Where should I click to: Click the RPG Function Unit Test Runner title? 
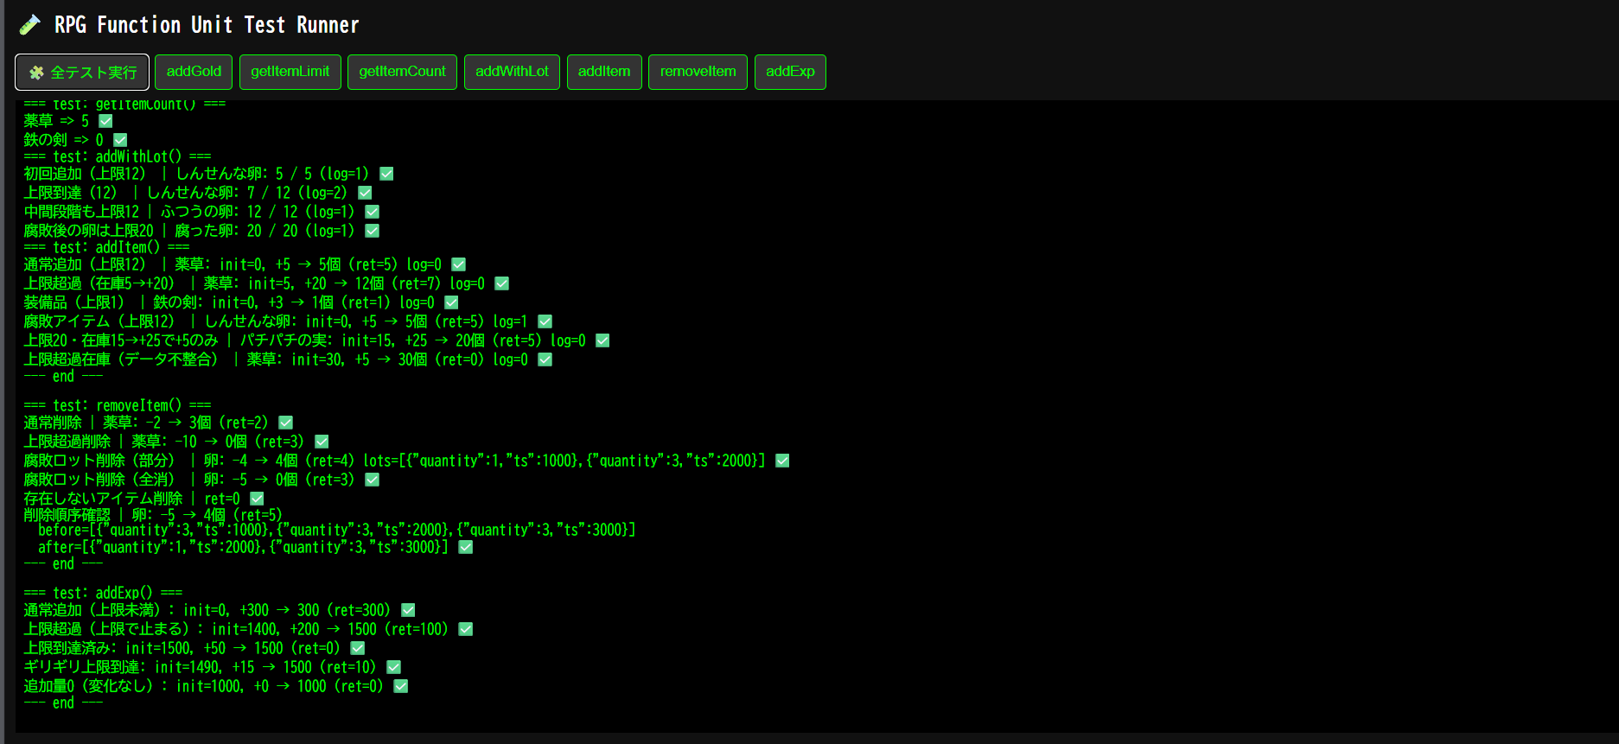pos(207,25)
